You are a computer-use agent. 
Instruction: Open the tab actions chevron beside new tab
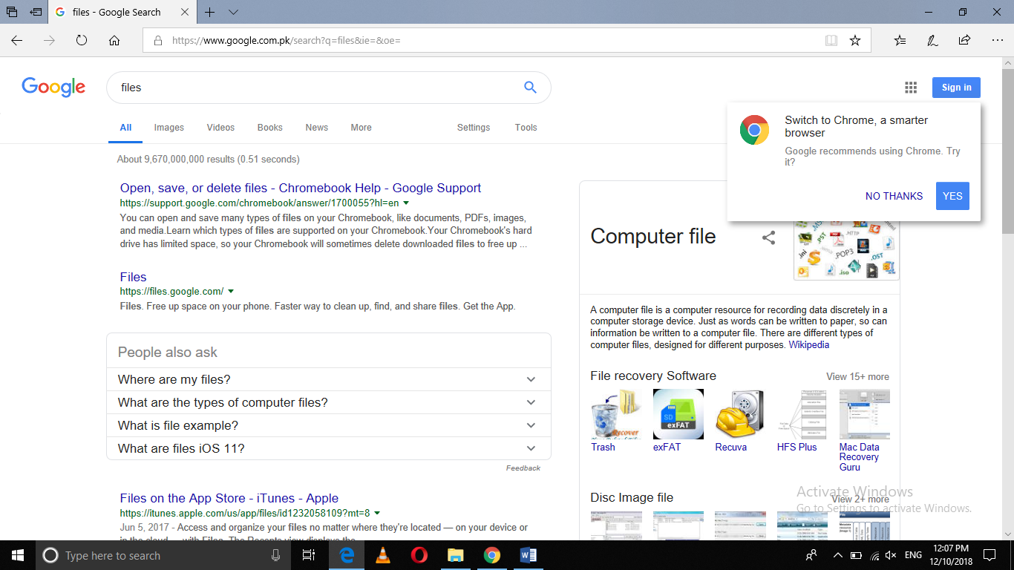pos(233,13)
